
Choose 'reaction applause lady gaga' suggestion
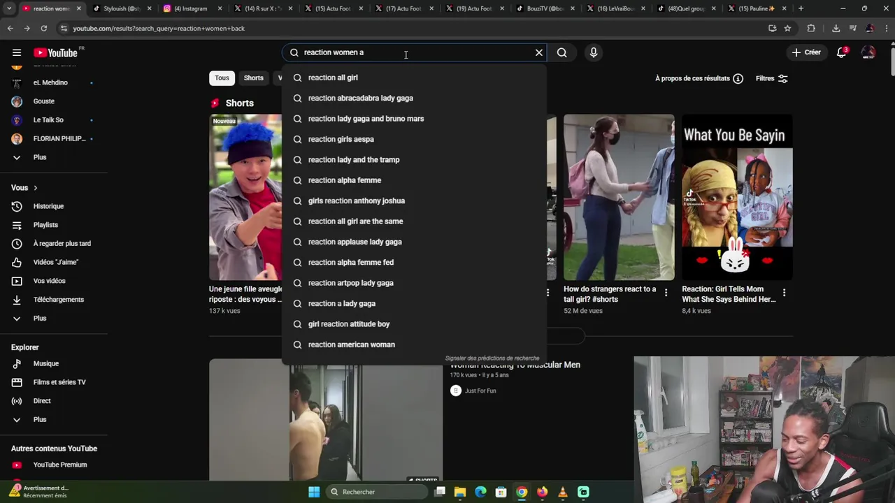point(414,242)
